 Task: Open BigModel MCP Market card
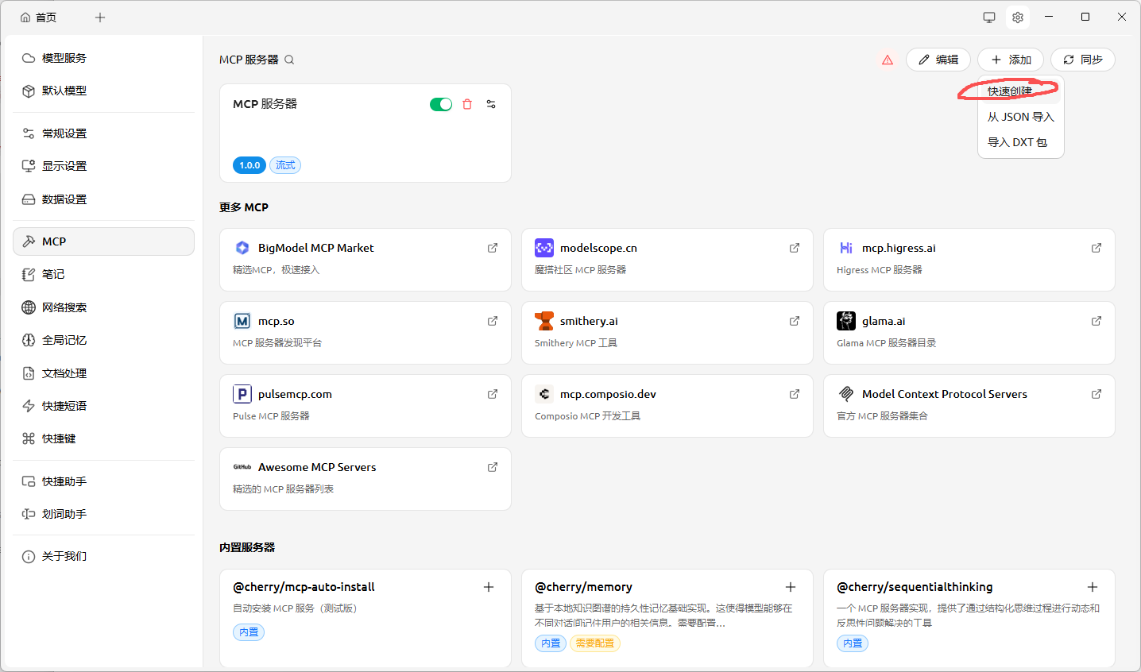(x=366, y=260)
